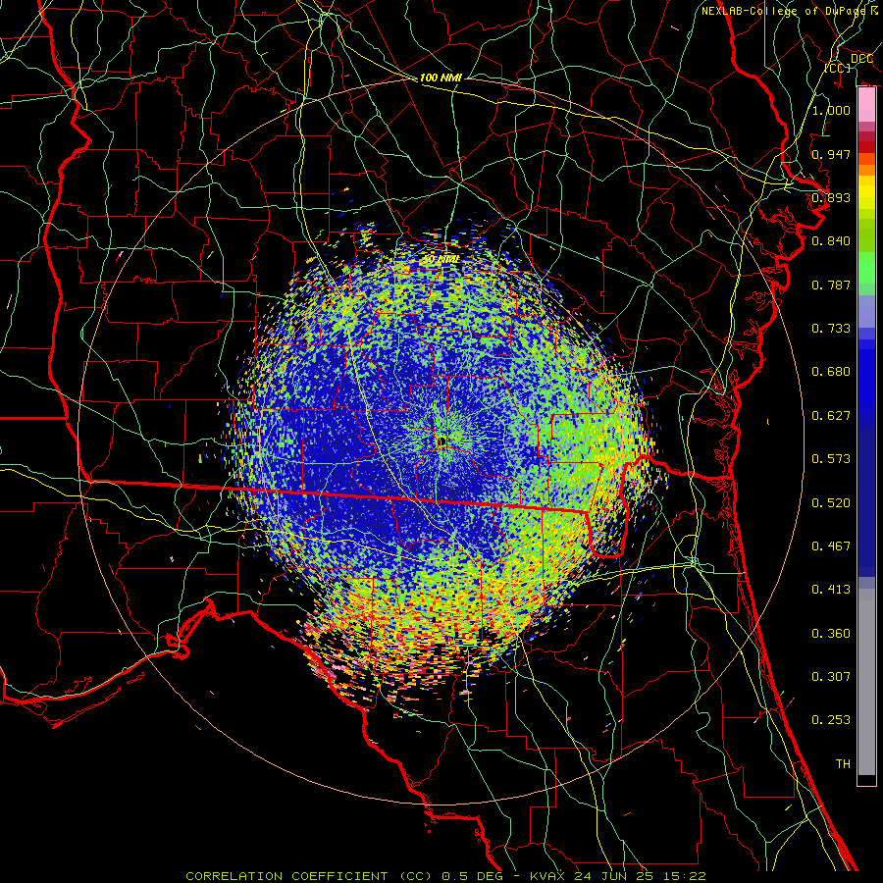Select the 0.307 legend value
This screenshot has height=883, width=883.
tap(831, 677)
